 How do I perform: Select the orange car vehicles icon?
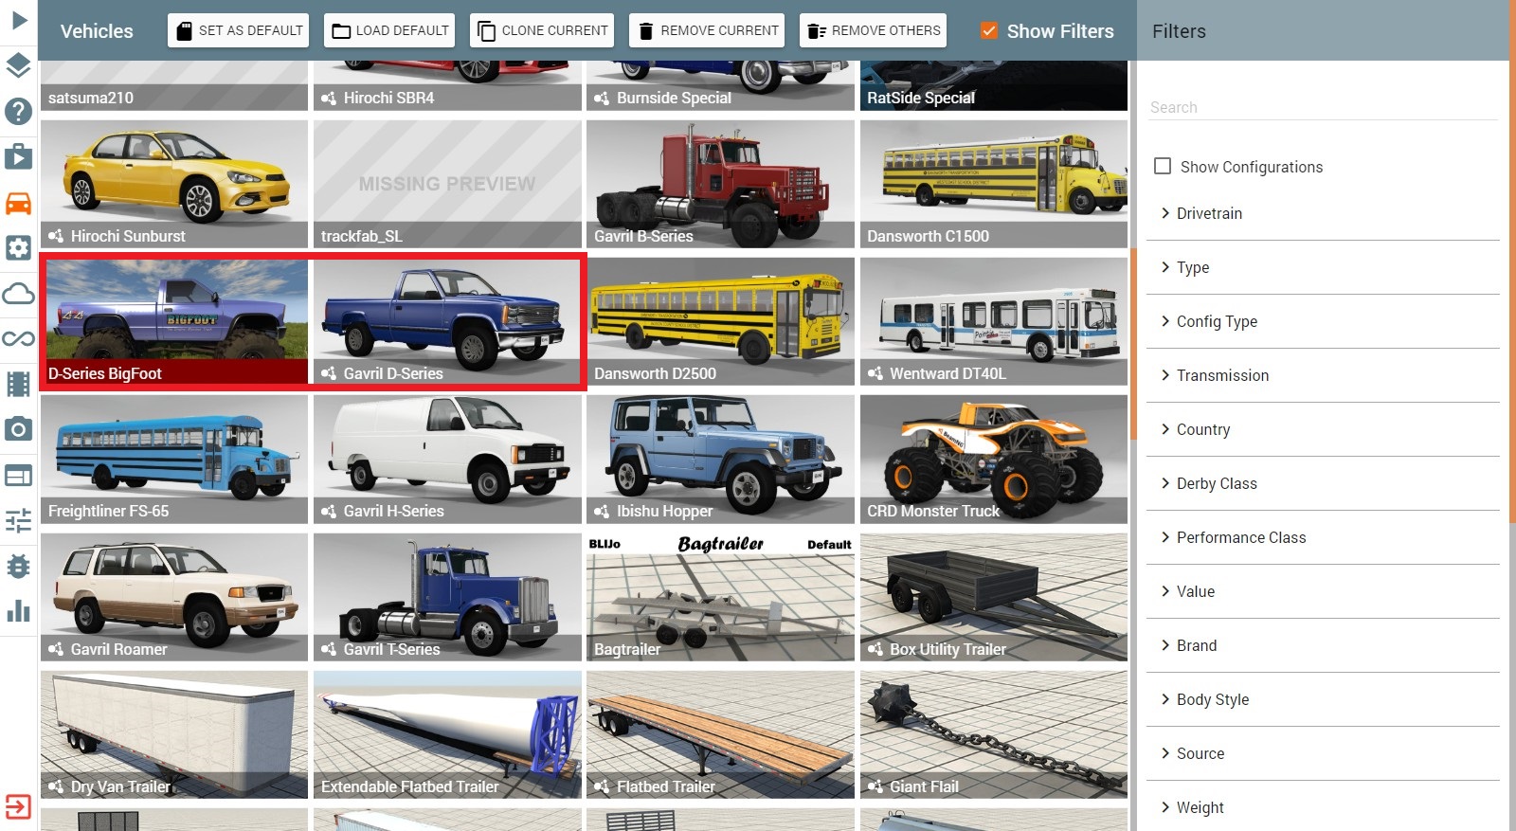pos(19,203)
